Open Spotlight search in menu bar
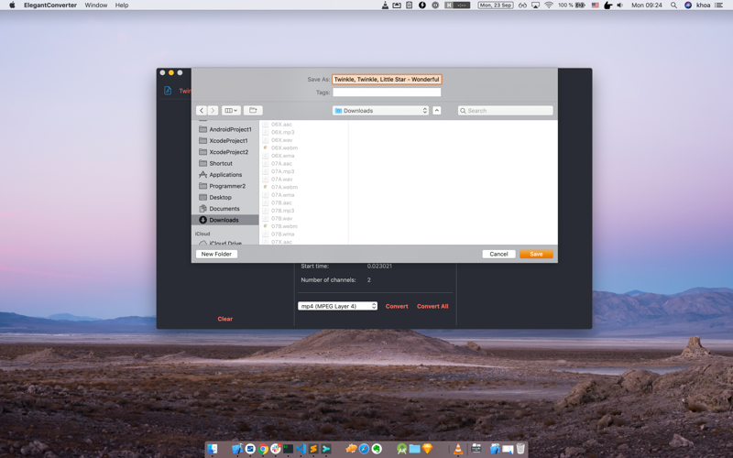 [673, 5]
